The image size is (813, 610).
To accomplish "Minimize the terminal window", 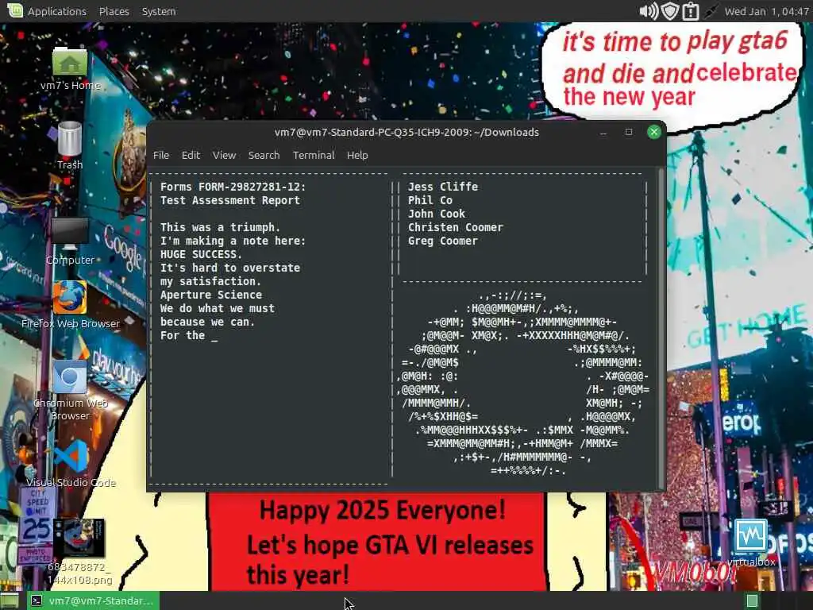I will [x=603, y=133].
